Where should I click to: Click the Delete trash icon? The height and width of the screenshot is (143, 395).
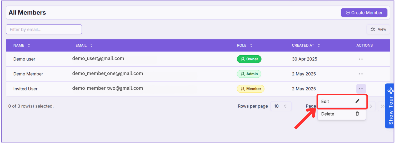click(357, 114)
